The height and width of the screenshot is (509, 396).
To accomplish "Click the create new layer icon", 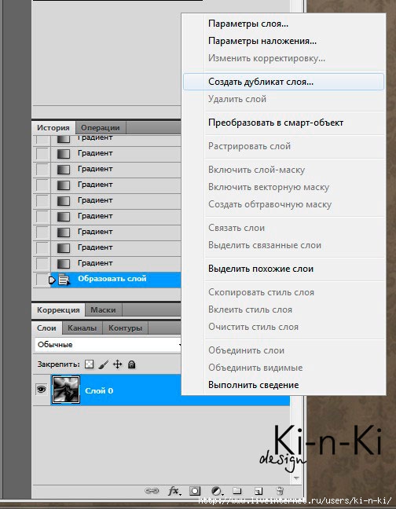I will coord(258,491).
